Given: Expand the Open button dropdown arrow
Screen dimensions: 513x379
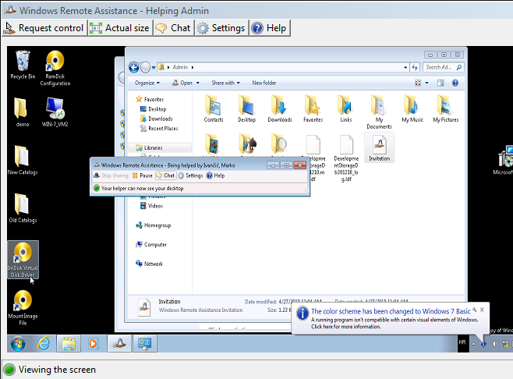Looking at the screenshot, I should coord(197,83).
